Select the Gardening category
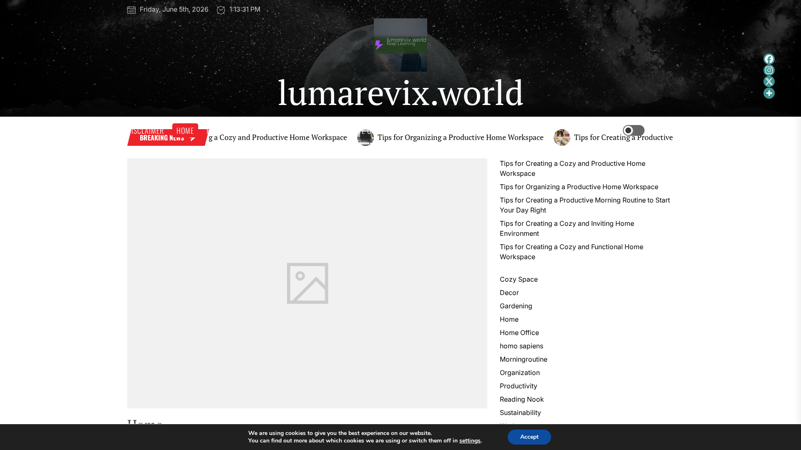This screenshot has width=801, height=450. click(516, 306)
